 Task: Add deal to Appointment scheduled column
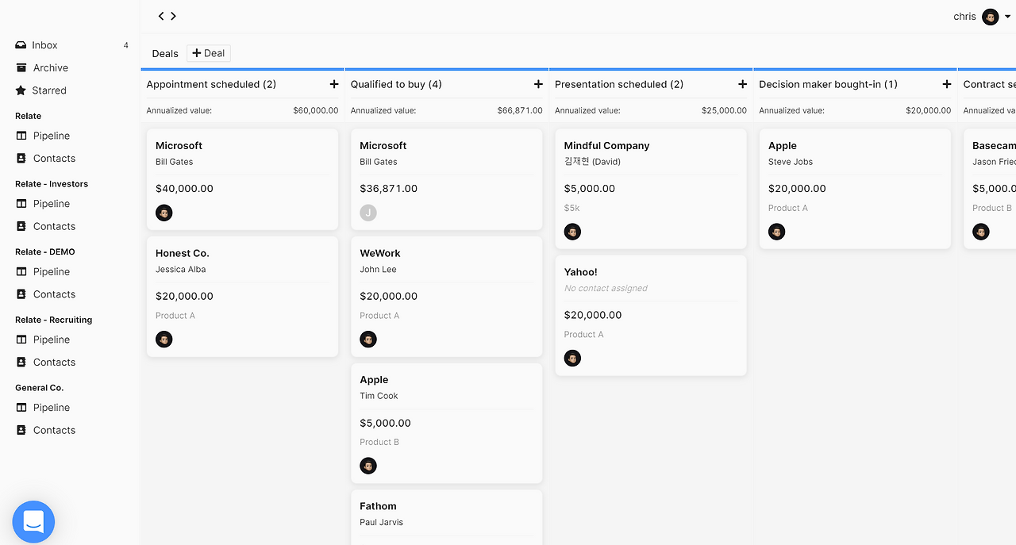(334, 84)
